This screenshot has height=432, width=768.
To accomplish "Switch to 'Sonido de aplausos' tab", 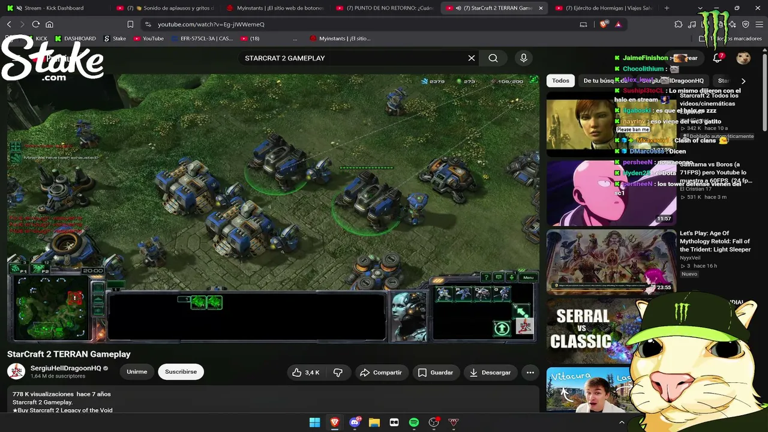I will pos(165,8).
